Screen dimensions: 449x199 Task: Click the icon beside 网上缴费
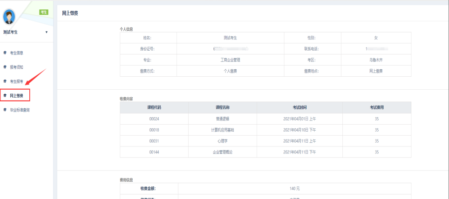tap(5, 95)
